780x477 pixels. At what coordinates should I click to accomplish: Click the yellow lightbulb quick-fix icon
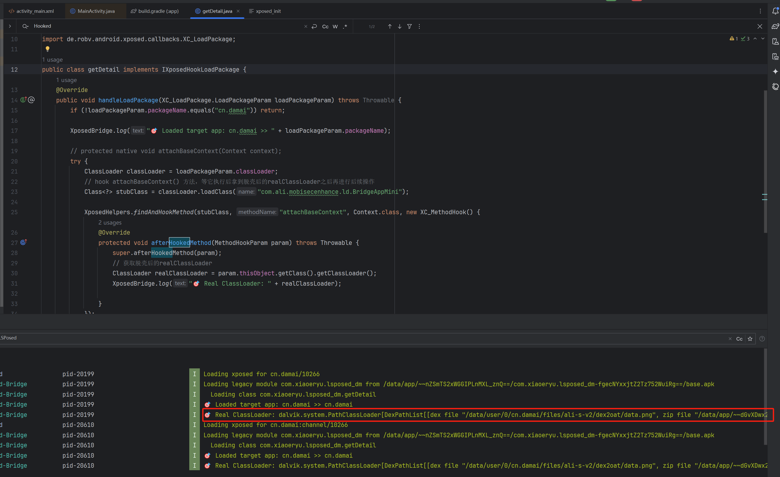click(48, 49)
